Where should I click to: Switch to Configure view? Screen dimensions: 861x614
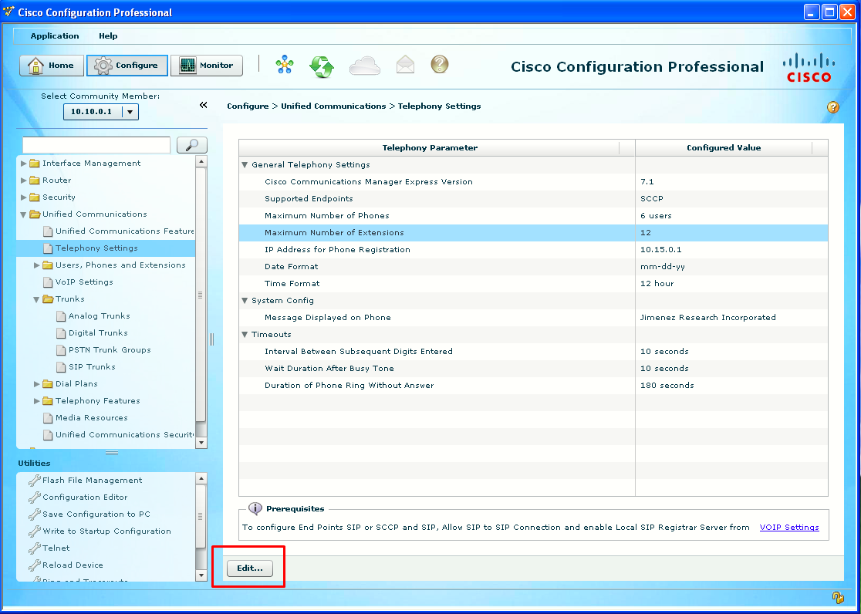[127, 66]
